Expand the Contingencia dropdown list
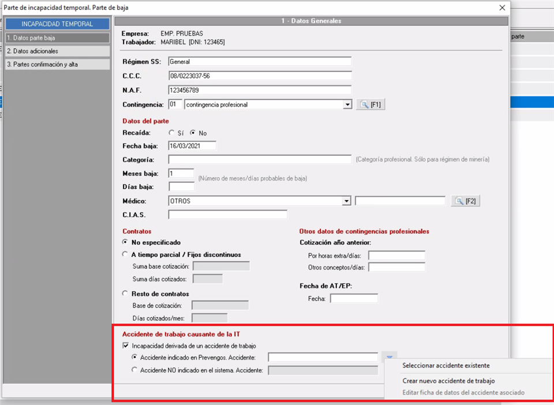The height and width of the screenshot is (405, 554). click(x=347, y=104)
